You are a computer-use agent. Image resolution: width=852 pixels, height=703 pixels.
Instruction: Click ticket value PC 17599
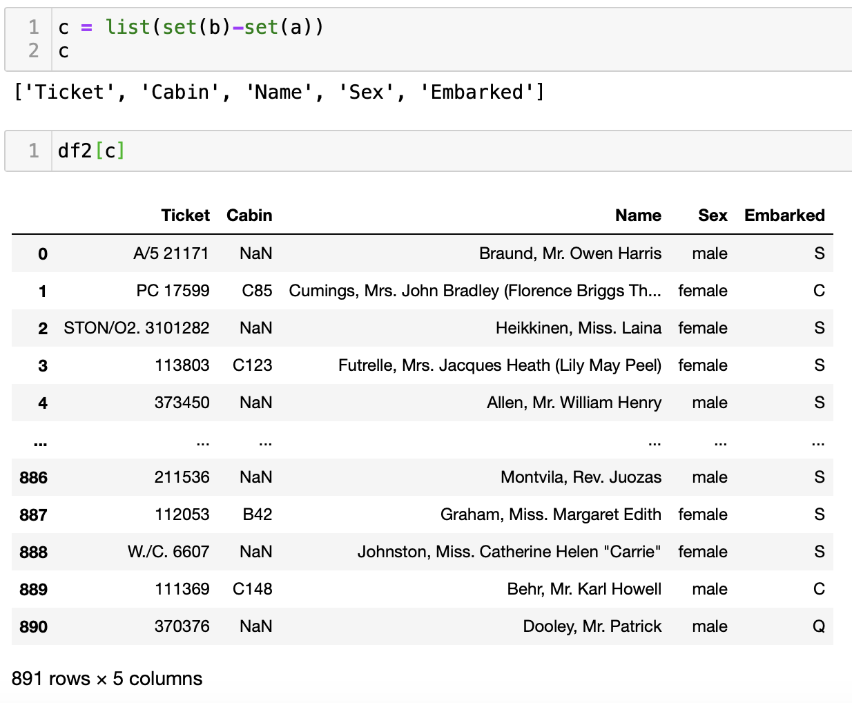173,291
